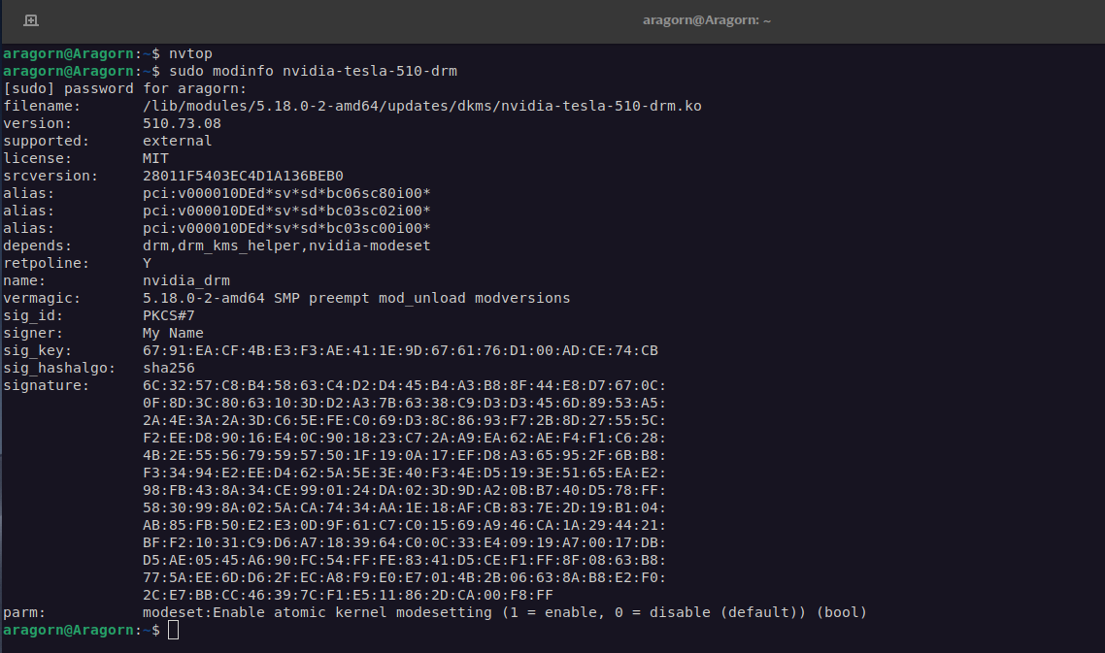Click the module filename path ending in .ko
This screenshot has width=1105, height=653.
[421, 106]
